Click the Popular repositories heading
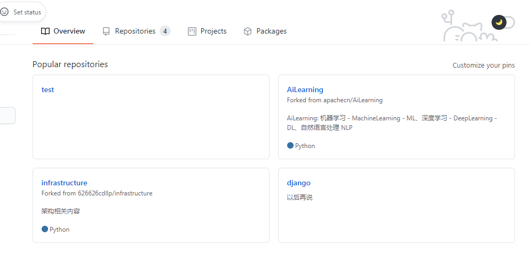This screenshot has width=530, height=262. click(x=70, y=64)
